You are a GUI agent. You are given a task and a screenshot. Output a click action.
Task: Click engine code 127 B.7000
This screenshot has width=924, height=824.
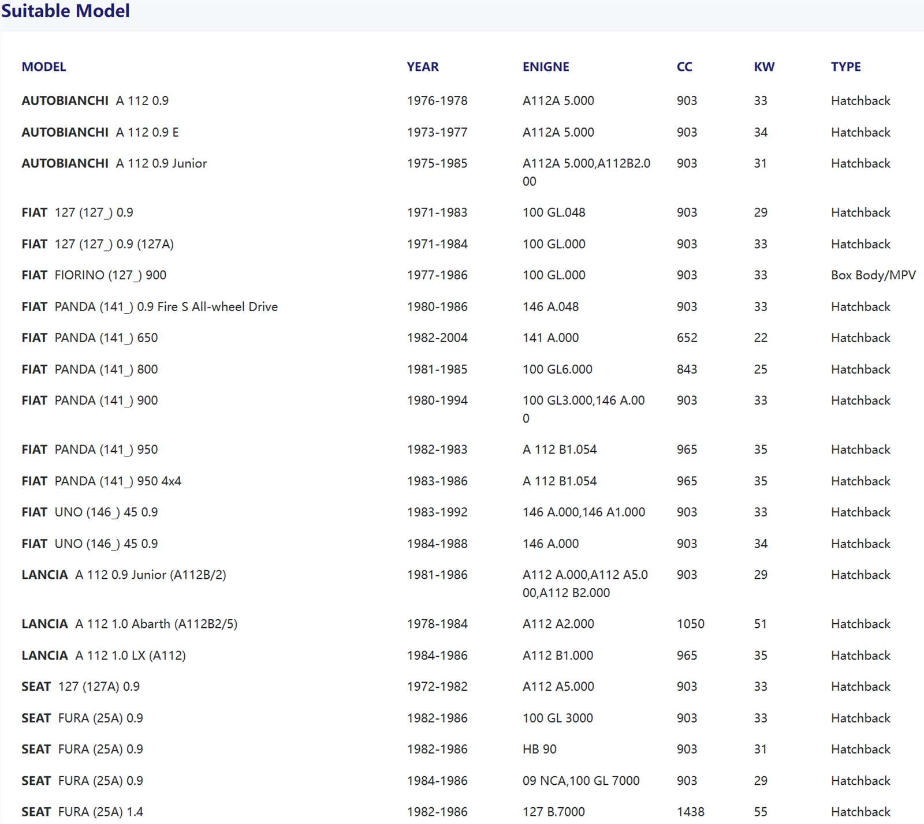(554, 812)
